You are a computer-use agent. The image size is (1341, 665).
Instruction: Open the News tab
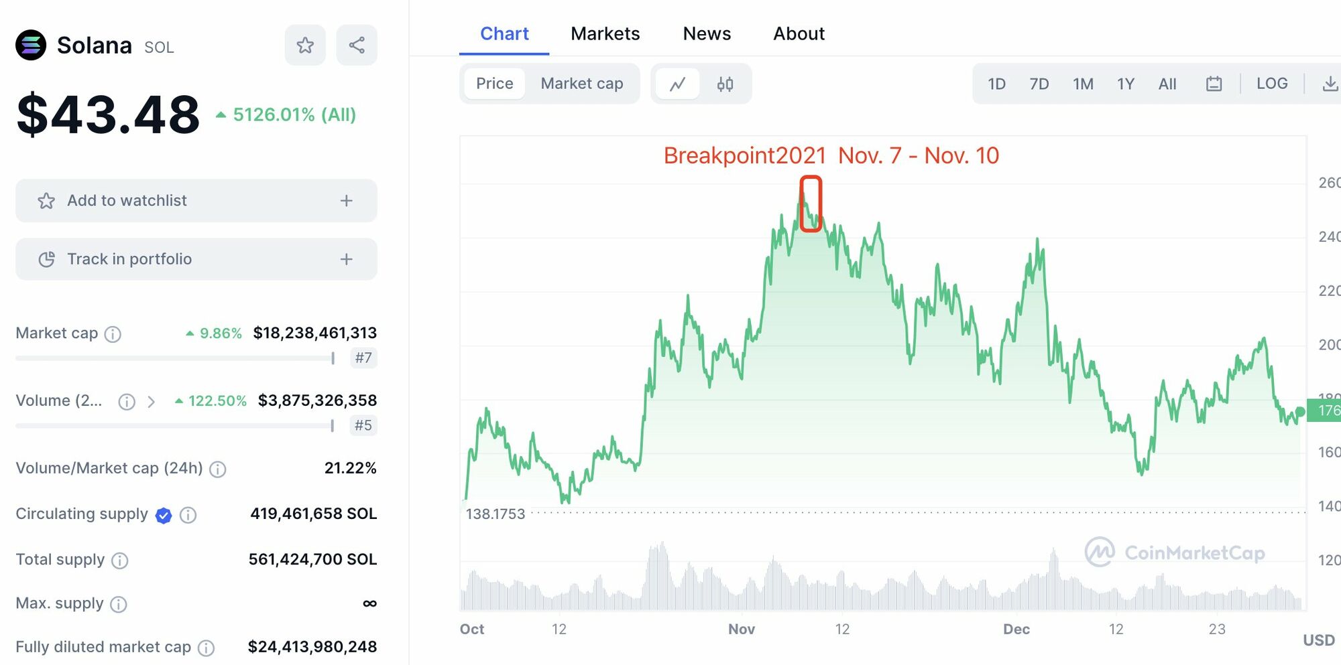[x=707, y=33]
